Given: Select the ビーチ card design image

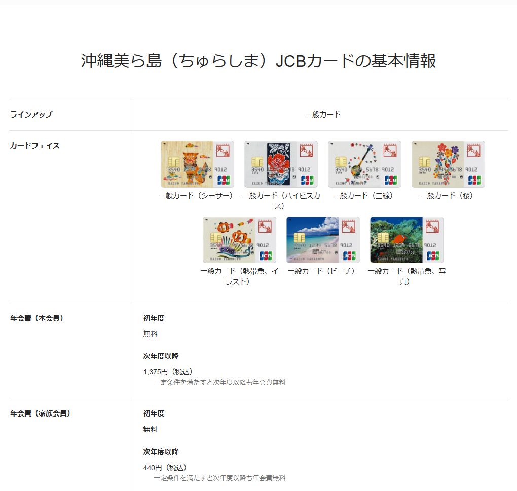Looking at the screenshot, I should pyautogui.click(x=323, y=240).
